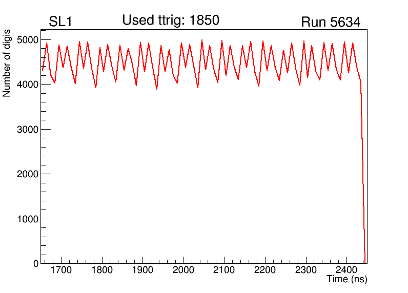Select the 'Used ttrig: 1850' title text
The image size is (408, 293).
click(171, 20)
